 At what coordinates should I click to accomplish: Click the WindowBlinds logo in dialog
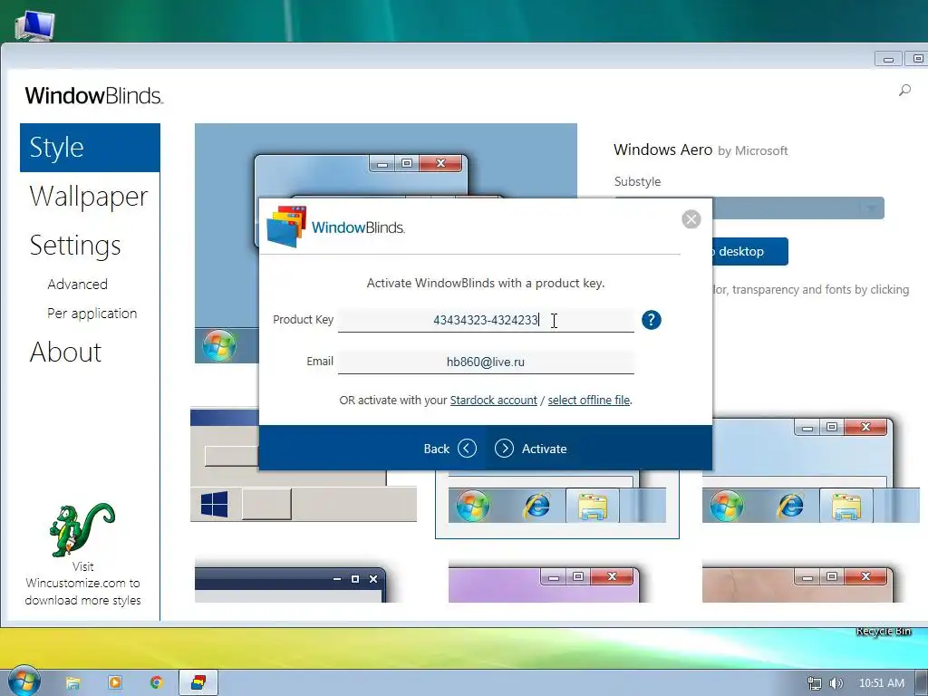click(335, 227)
